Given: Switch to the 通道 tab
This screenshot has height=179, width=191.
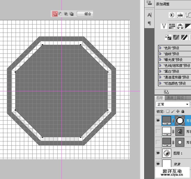Looking at the screenshot, I should pyautogui.click(x=170, y=98).
